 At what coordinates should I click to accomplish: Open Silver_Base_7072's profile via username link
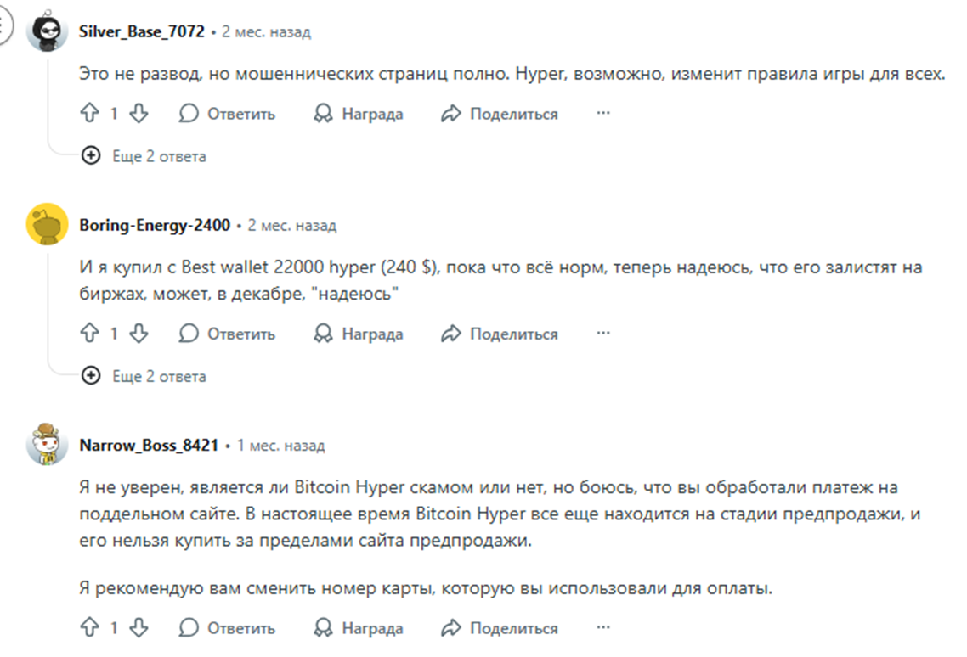click(140, 31)
